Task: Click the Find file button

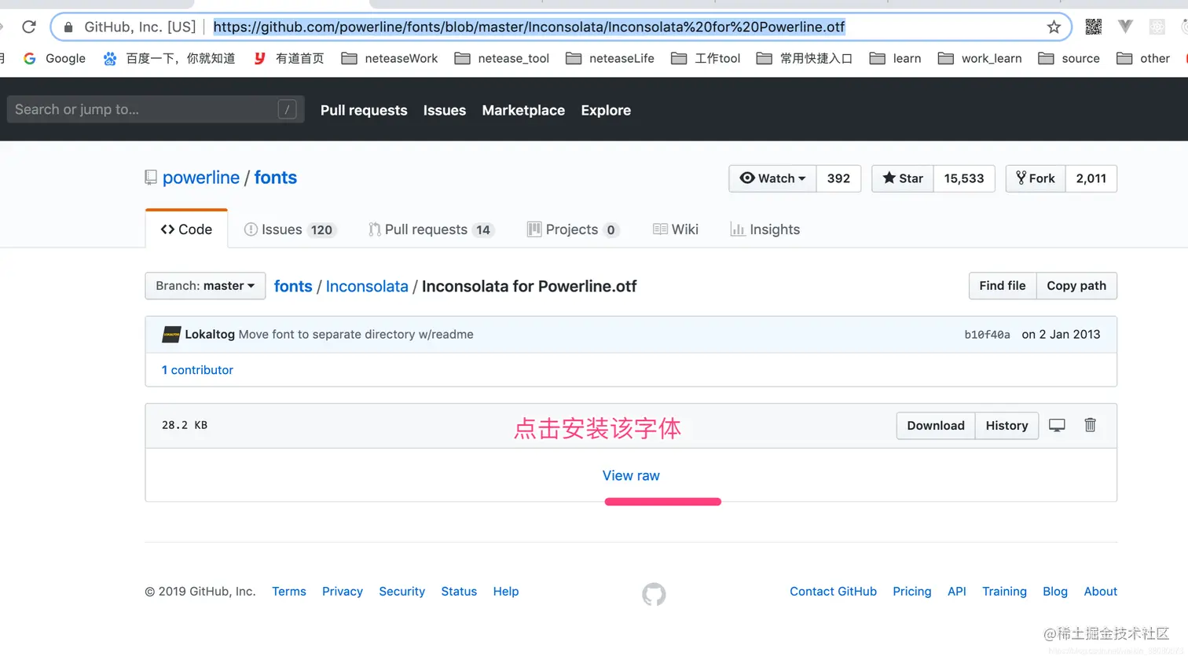Action: 1003,286
